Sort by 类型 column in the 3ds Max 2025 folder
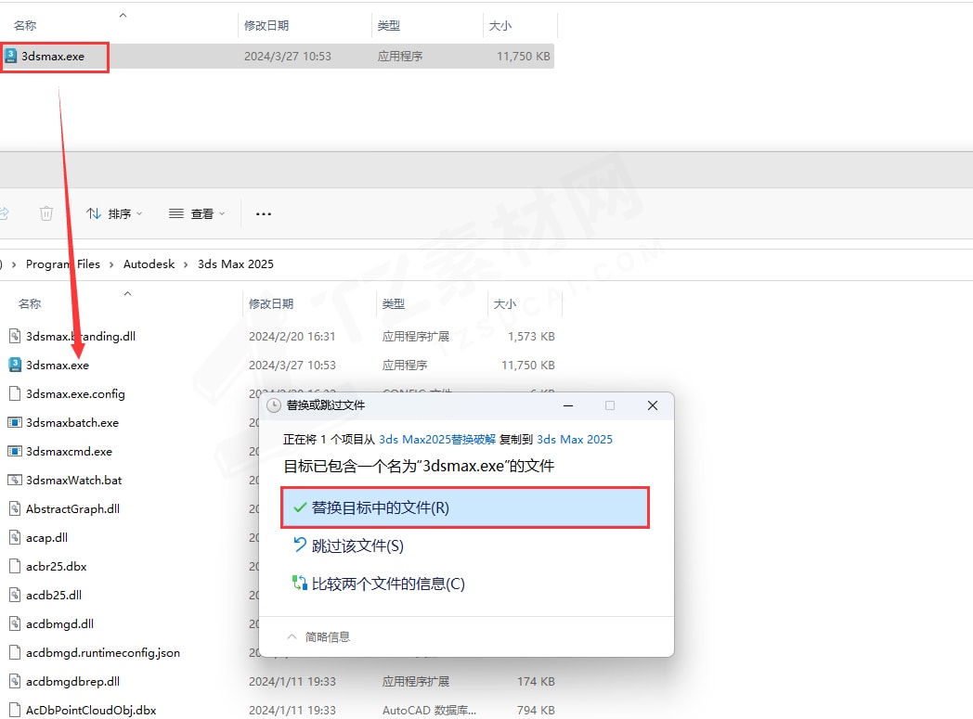The width and height of the screenshot is (973, 719). coord(394,303)
